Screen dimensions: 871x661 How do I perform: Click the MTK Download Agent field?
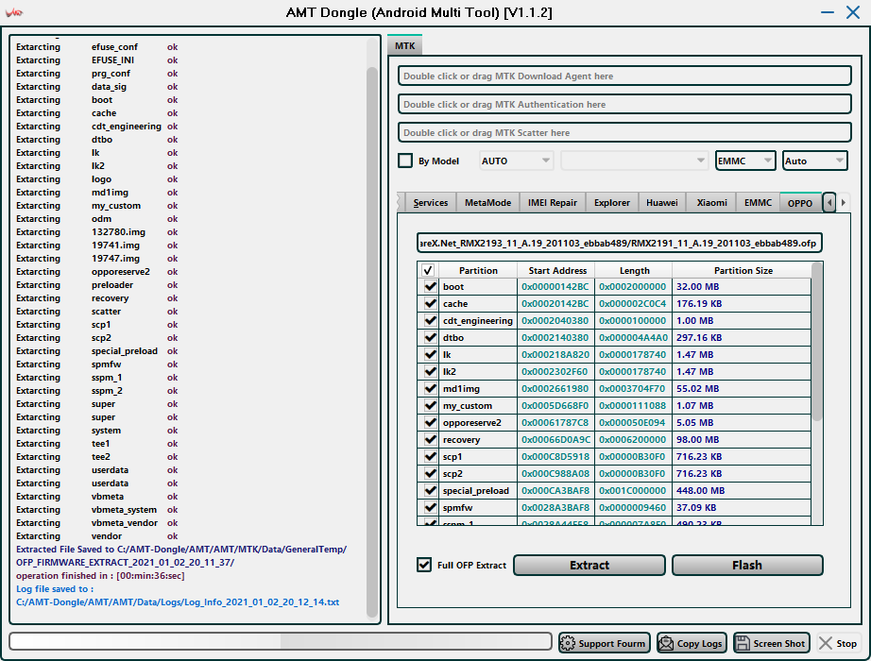625,76
